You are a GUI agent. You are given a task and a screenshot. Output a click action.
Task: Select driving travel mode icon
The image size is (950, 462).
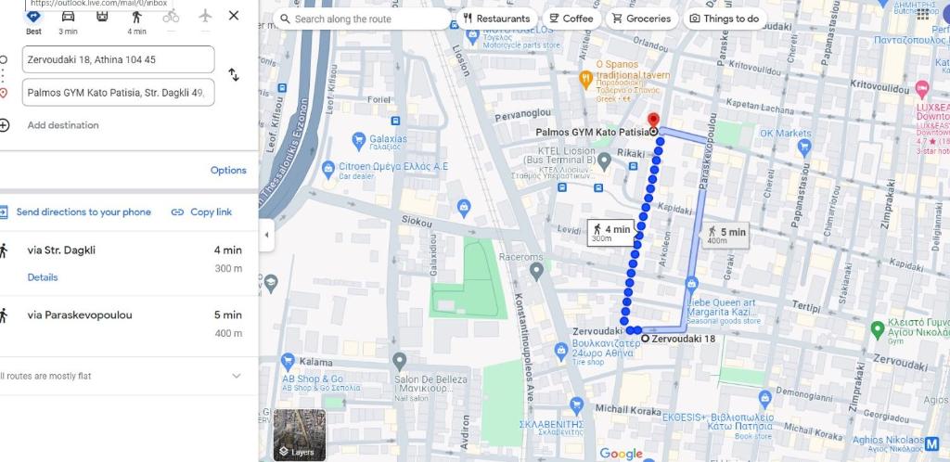tap(69, 17)
